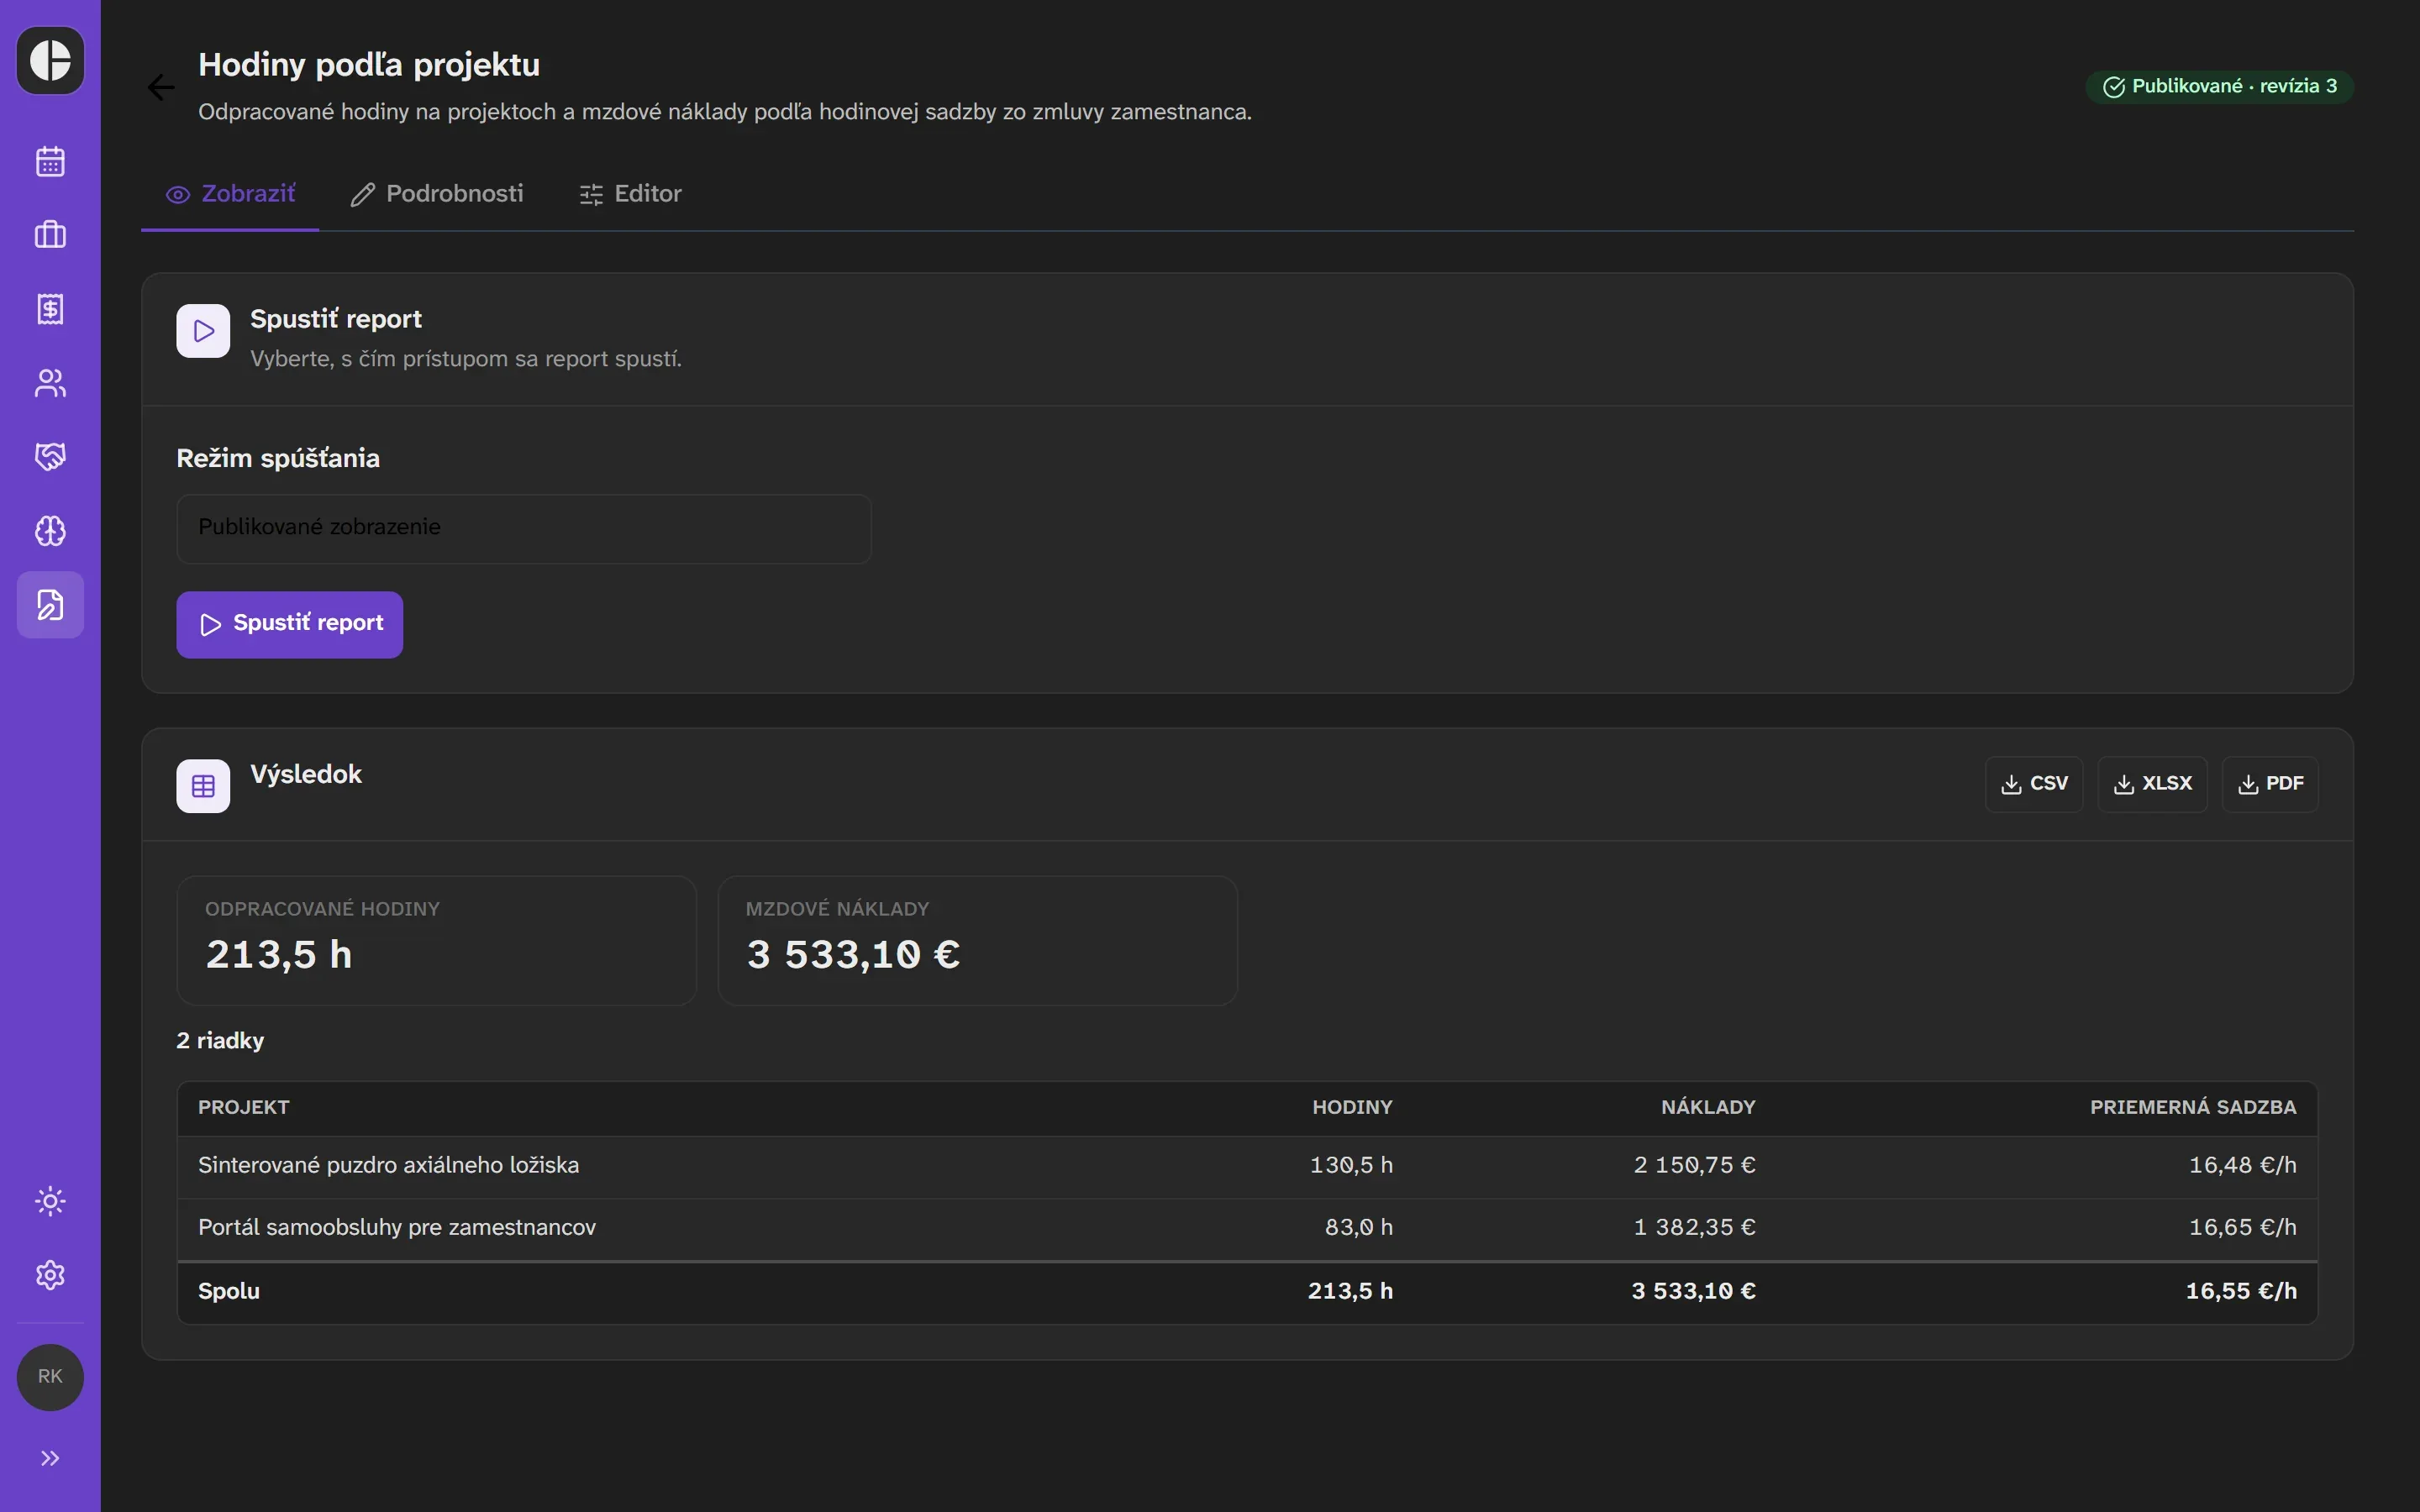Download the result as PDF
The height and width of the screenshot is (1512, 2420).
(x=2270, y=784)
